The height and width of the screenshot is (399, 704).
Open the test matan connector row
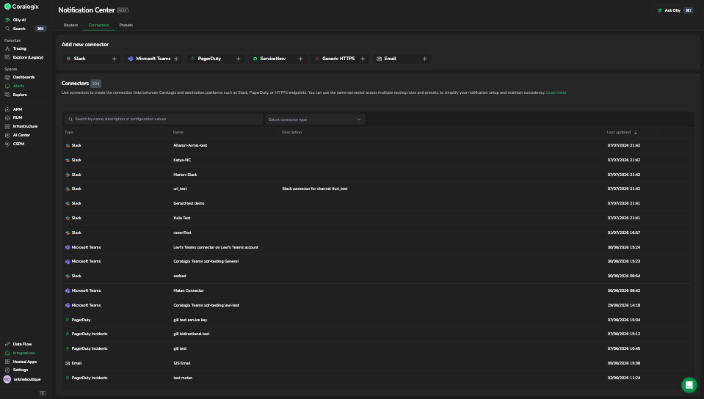(x=378, y=378)
